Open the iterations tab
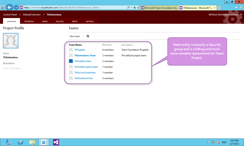Image resolution: width=244 pixels, height=146 pixels. [x=29, y=21]
